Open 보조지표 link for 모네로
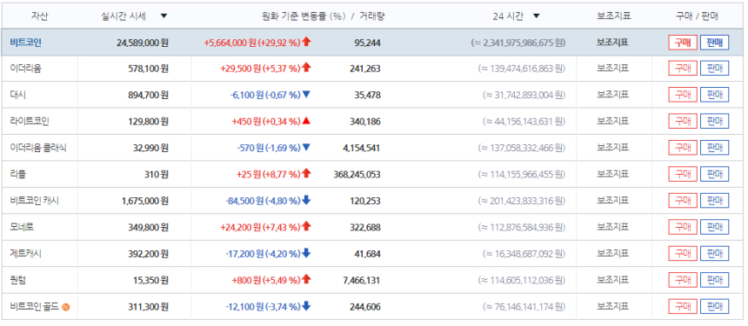Viewport: 748px width, 326px height. [x=613, y=228]
